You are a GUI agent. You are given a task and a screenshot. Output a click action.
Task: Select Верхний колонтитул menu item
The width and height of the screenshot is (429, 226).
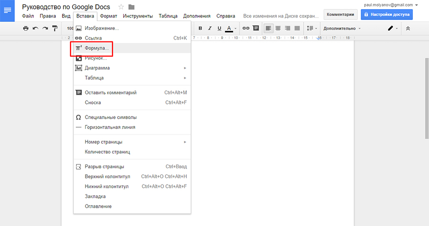click(x=132, y=176)
